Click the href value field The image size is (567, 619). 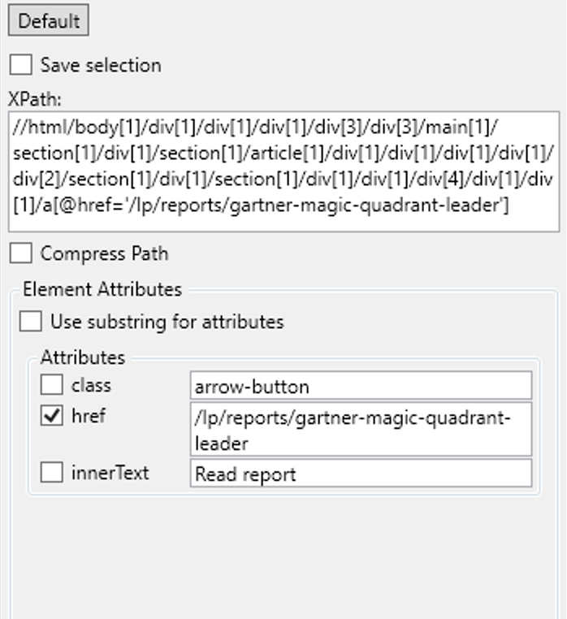point(361,430)
